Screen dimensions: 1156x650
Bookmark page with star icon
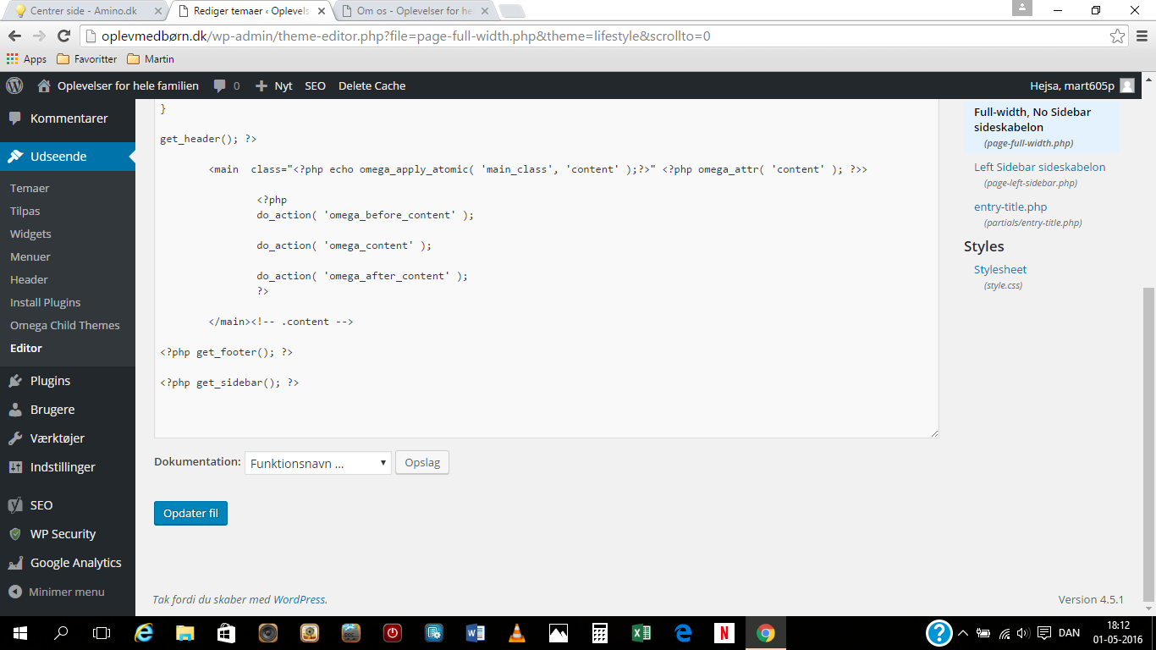pos(1117,36)
